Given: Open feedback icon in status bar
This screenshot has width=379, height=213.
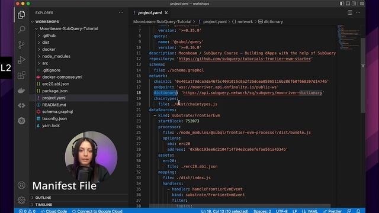Looking at the screenshot, I should pos(349,211).
